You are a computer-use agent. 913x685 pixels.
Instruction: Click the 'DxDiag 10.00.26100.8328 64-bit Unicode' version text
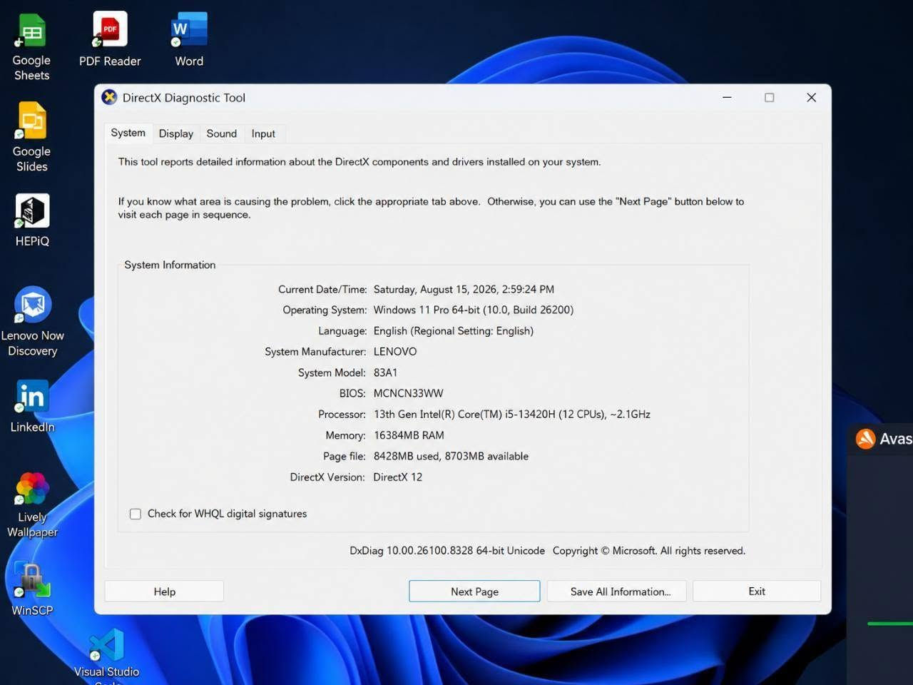447,551
